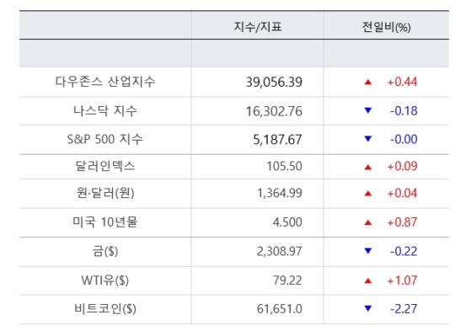455x331 pixels.
Task: Open the 나스닥 지수 row label
Action: (105, 111)
